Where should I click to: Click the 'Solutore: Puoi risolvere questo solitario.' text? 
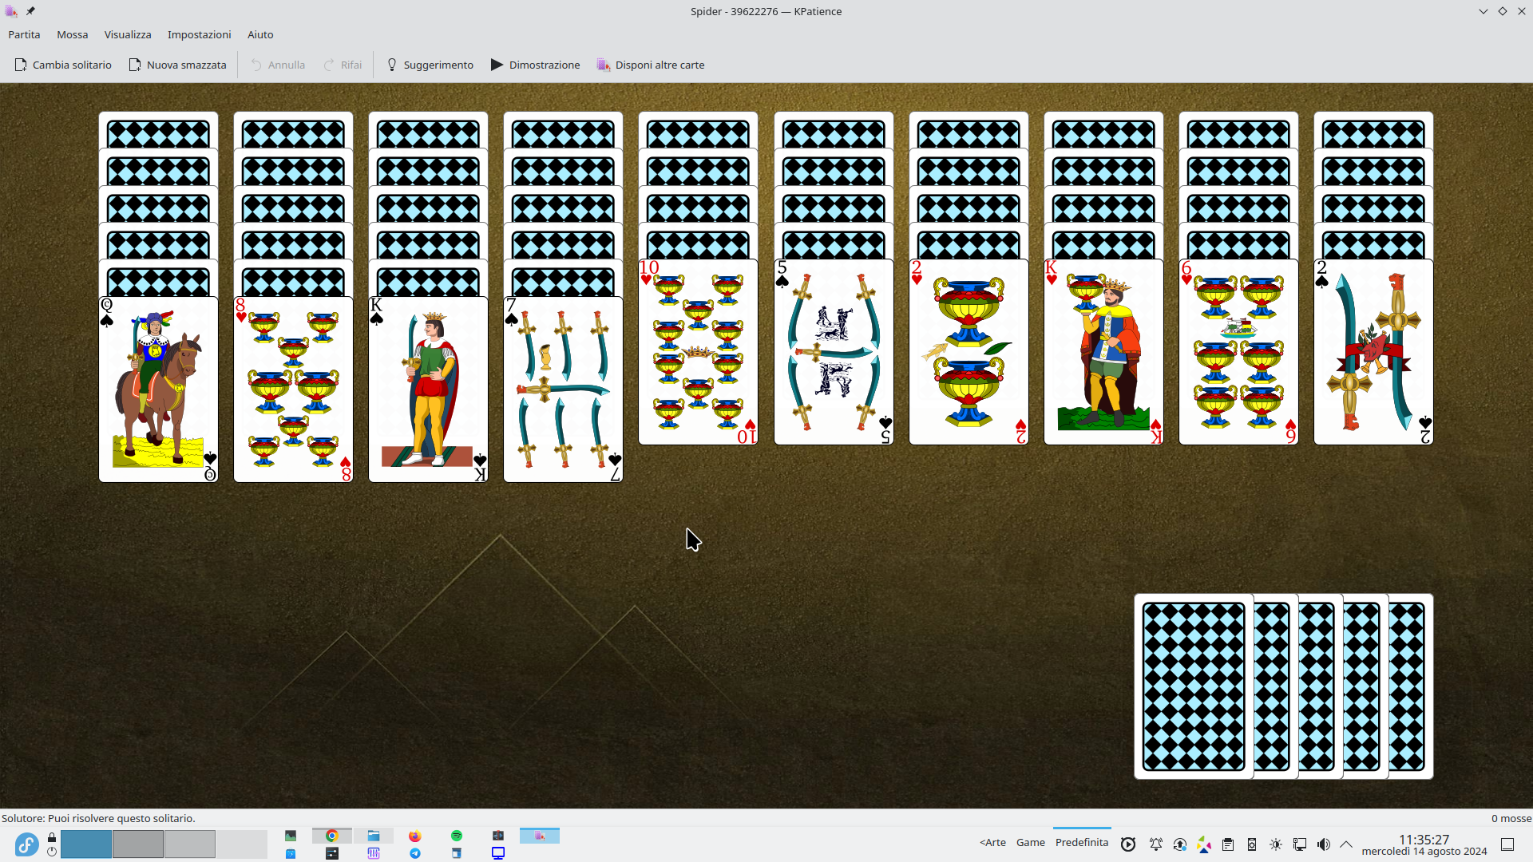click(x=98, y=818)
